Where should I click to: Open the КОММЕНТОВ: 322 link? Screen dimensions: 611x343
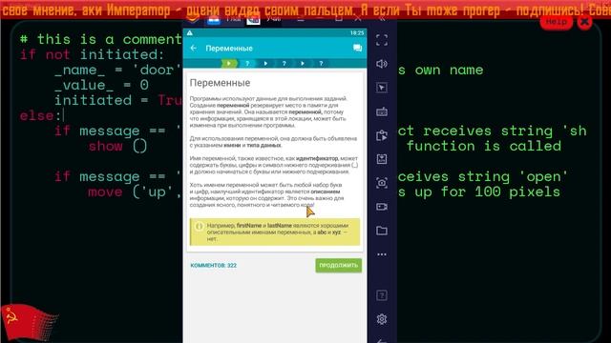tap(213, 265)
